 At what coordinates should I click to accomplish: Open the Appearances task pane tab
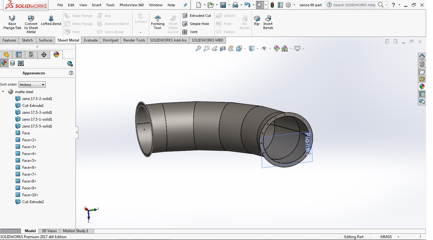[x=422, y=87]
